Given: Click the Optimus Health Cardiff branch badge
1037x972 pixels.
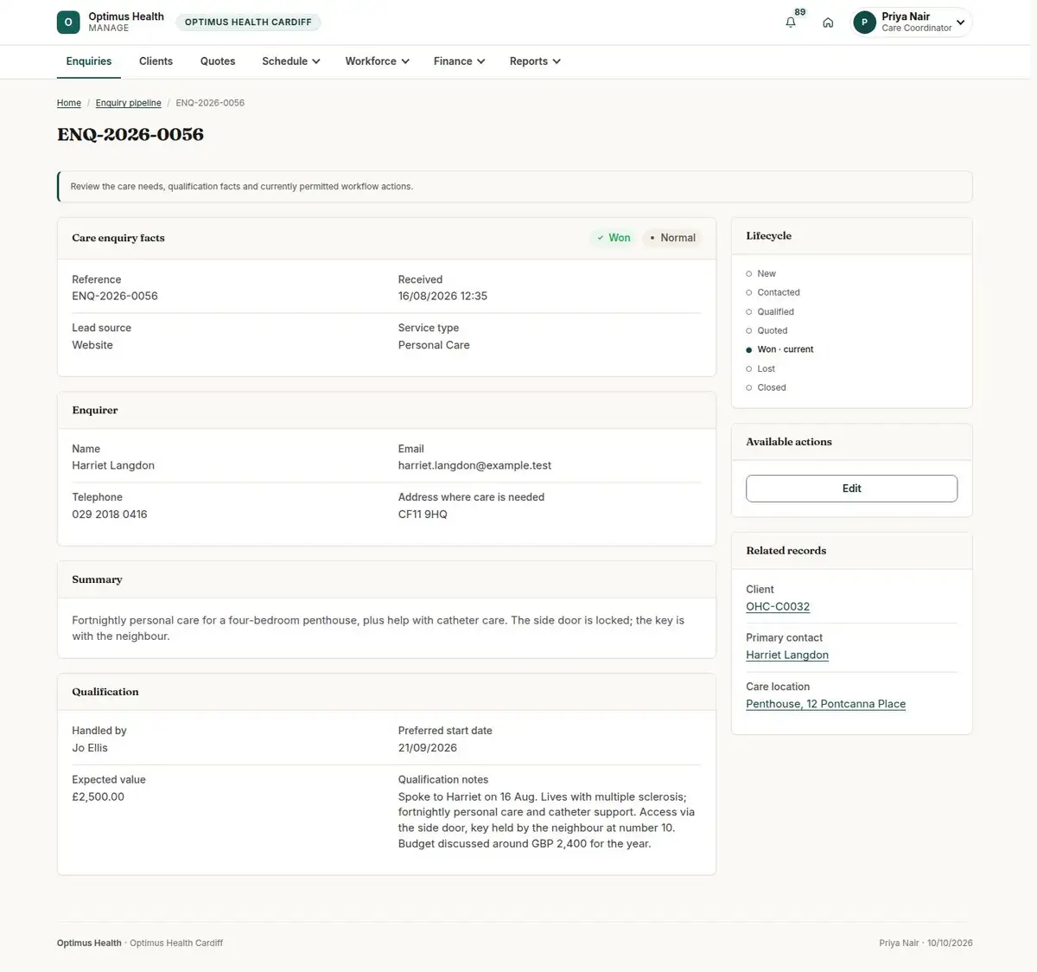Looking at the screenshot, I should pyautogui.click(x=248, y=22).
